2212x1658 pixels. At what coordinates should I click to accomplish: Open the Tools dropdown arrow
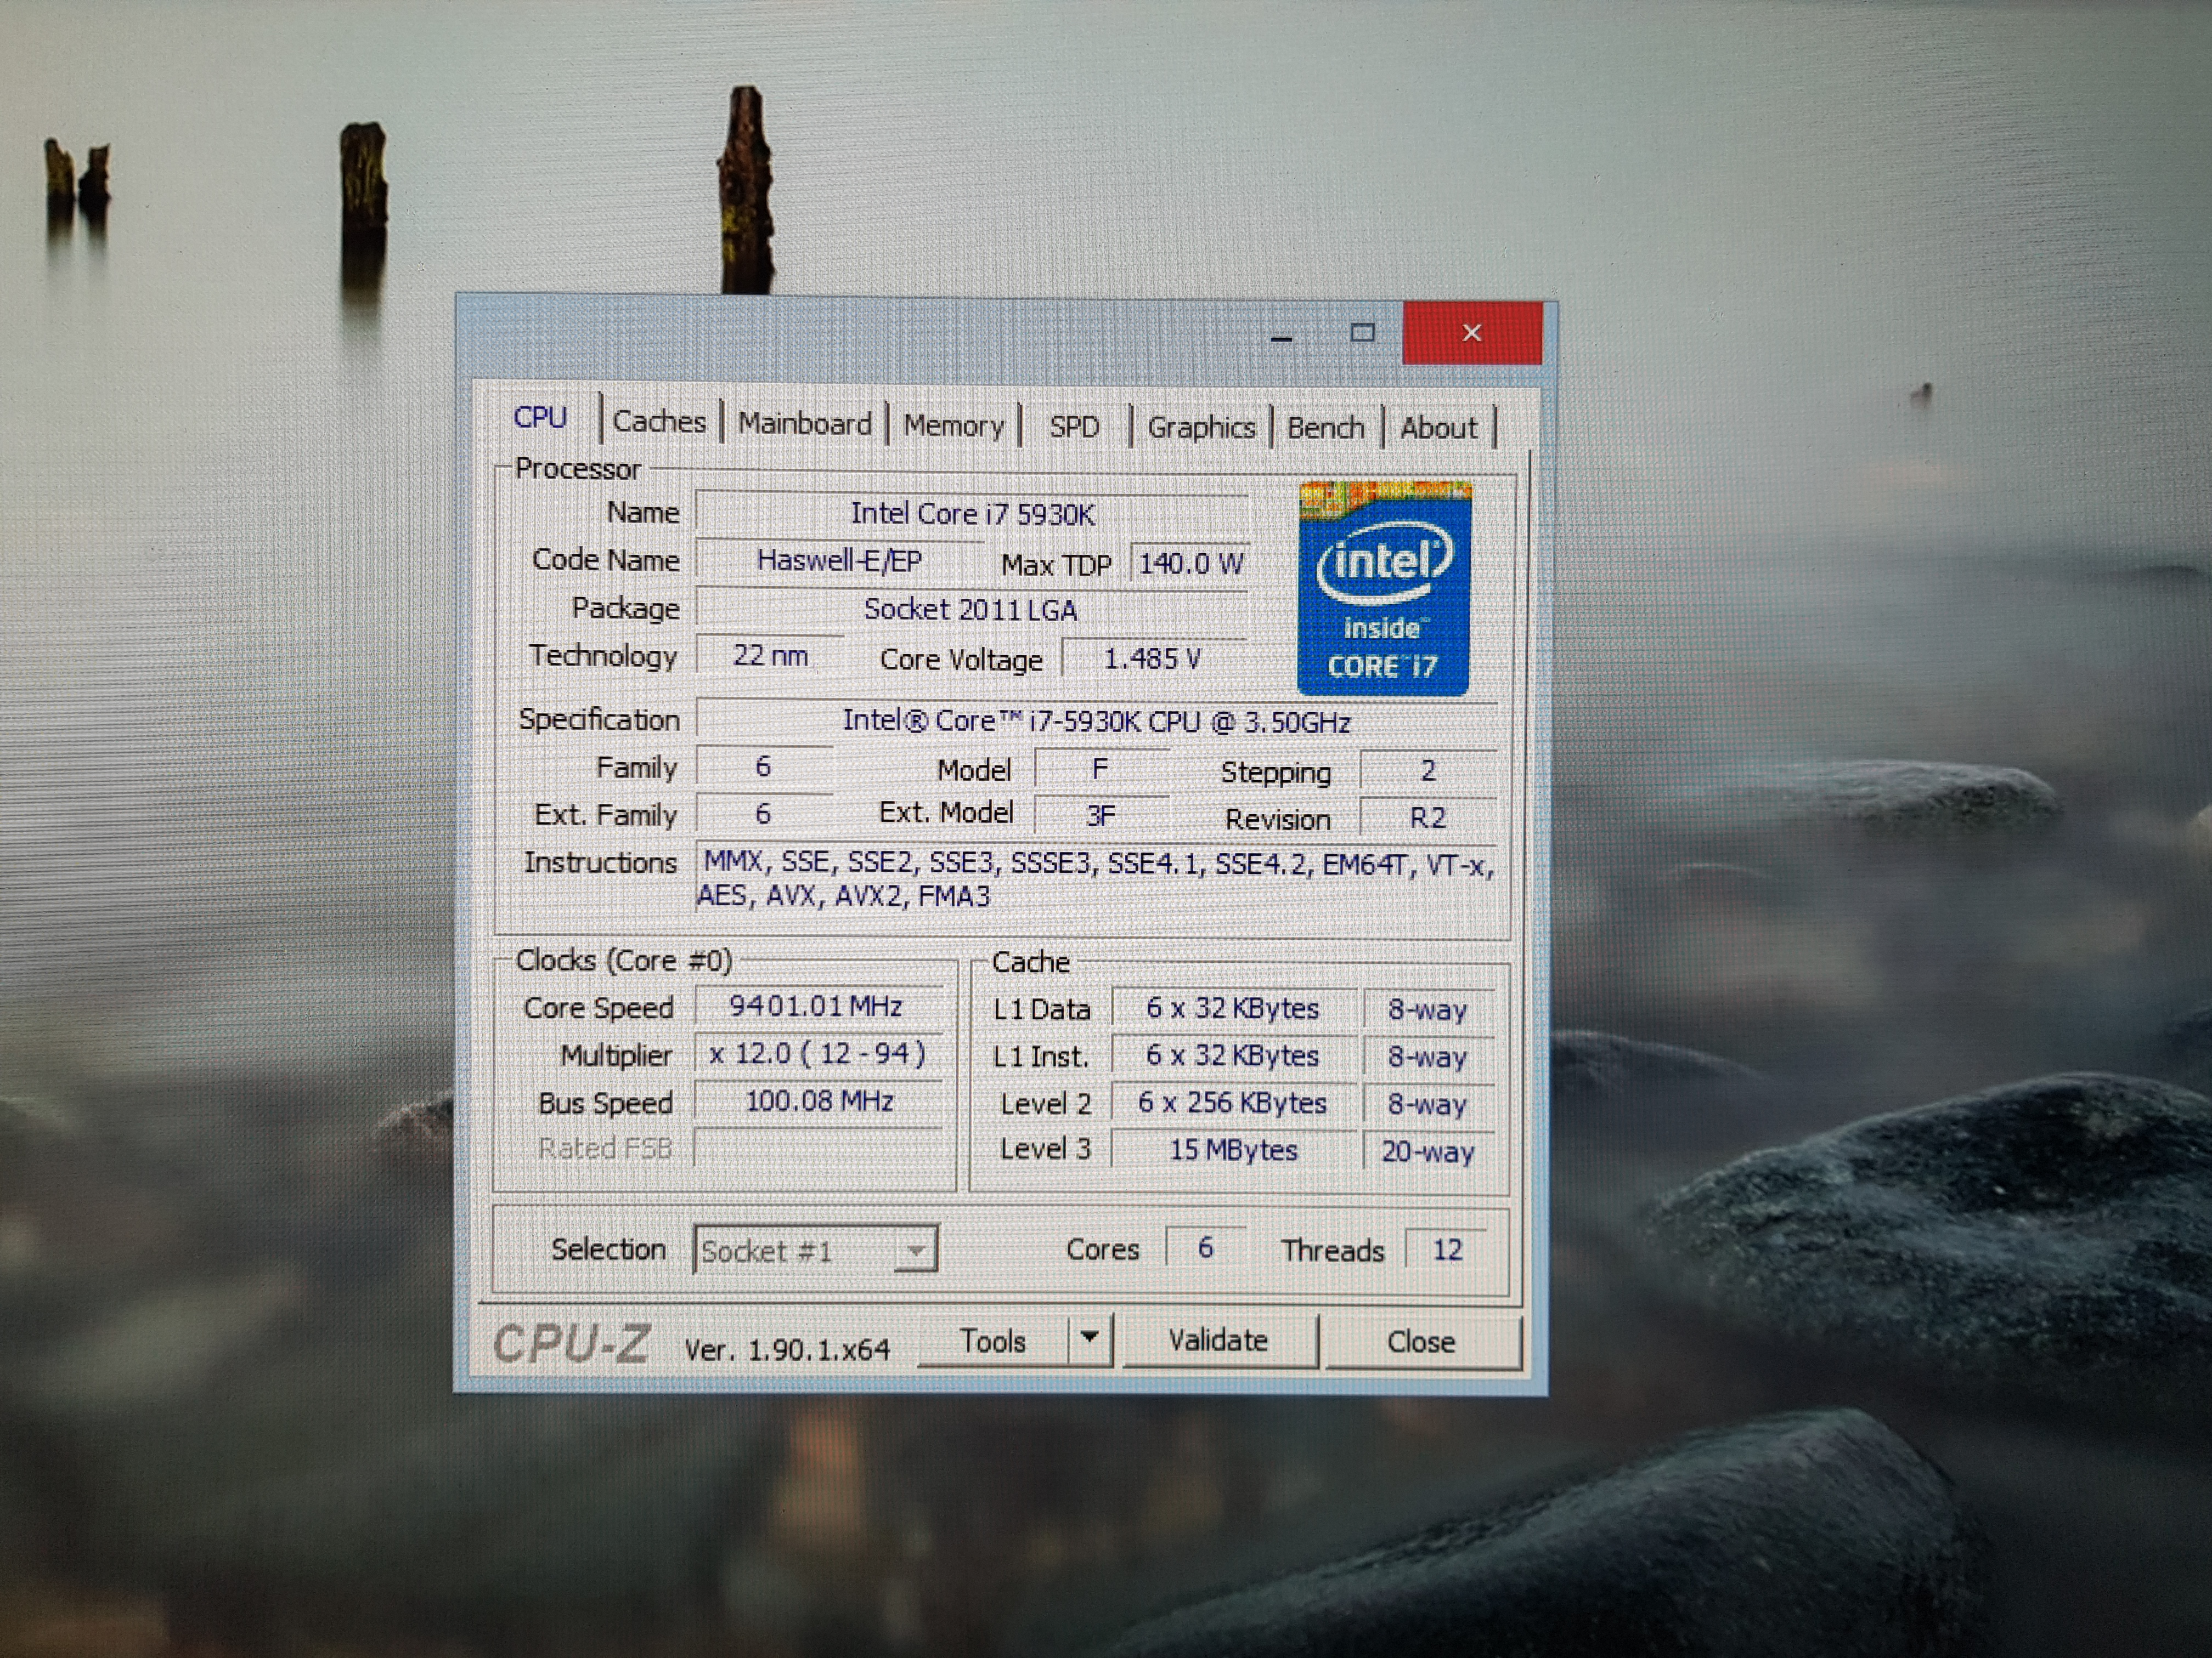(1090, 1338)
